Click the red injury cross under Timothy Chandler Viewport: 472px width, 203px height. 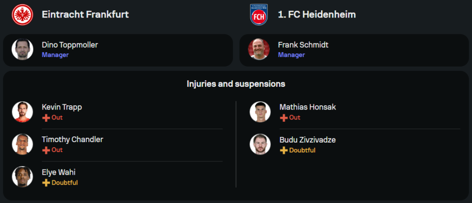46,150
